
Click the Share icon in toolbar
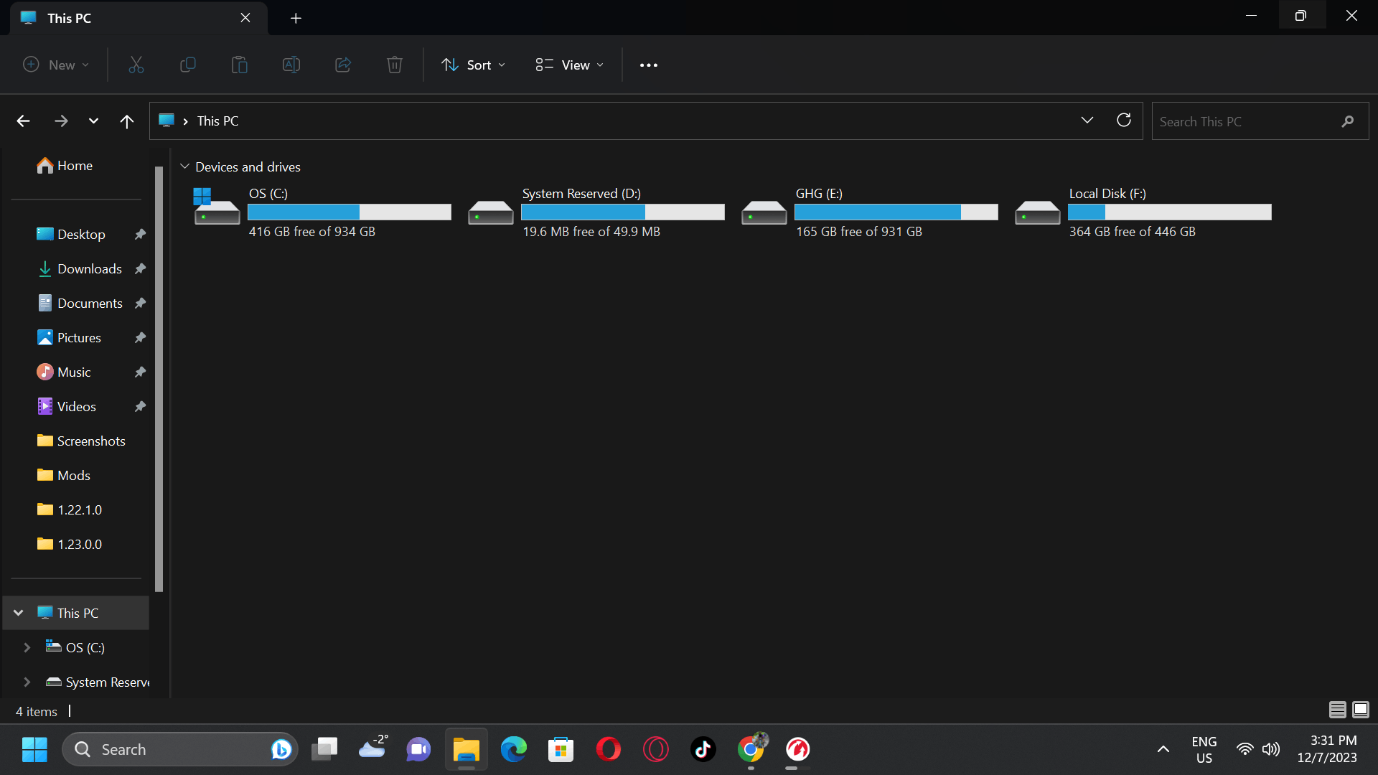343,65
